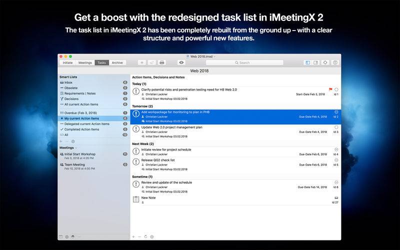Add an item with task list plus

pos(133,236)
